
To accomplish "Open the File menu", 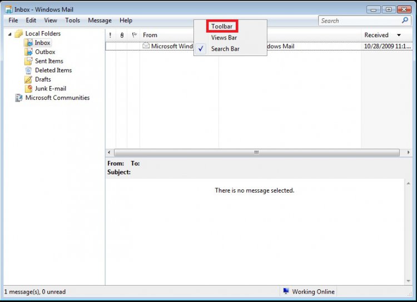I will 13,21.
